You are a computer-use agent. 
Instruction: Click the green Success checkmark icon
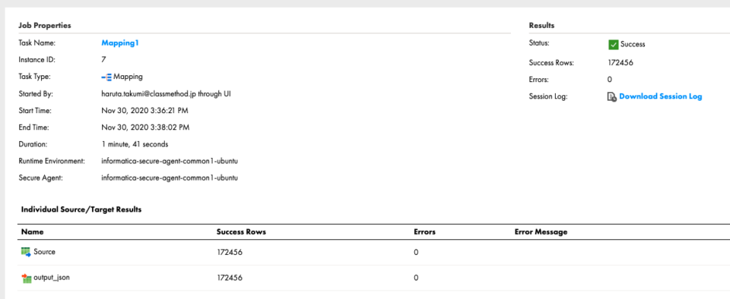[x=613, y=45]
